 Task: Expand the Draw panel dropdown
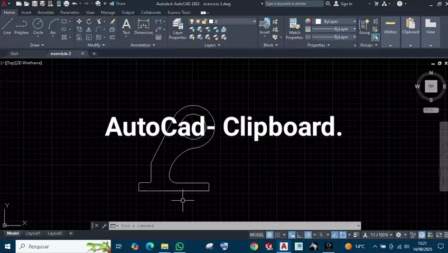[38, 45]
